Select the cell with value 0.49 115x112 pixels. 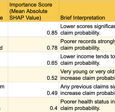pos(33,90)
